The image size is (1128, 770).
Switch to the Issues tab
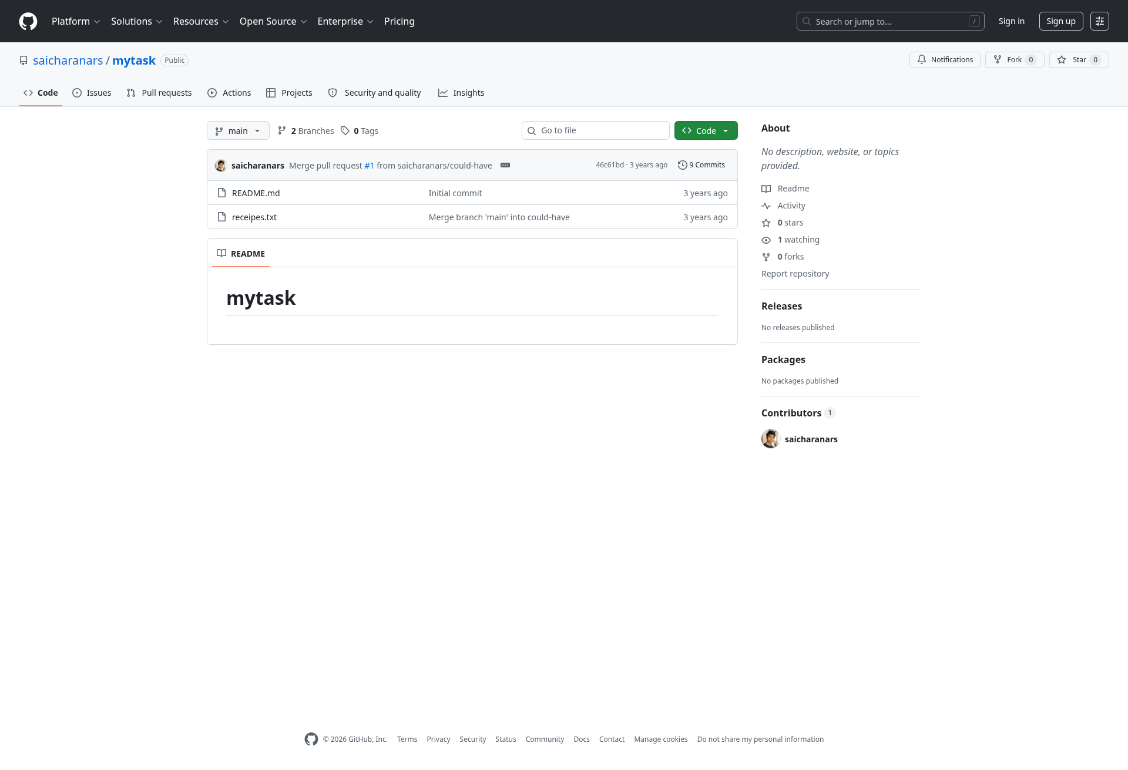pos(92,93)
